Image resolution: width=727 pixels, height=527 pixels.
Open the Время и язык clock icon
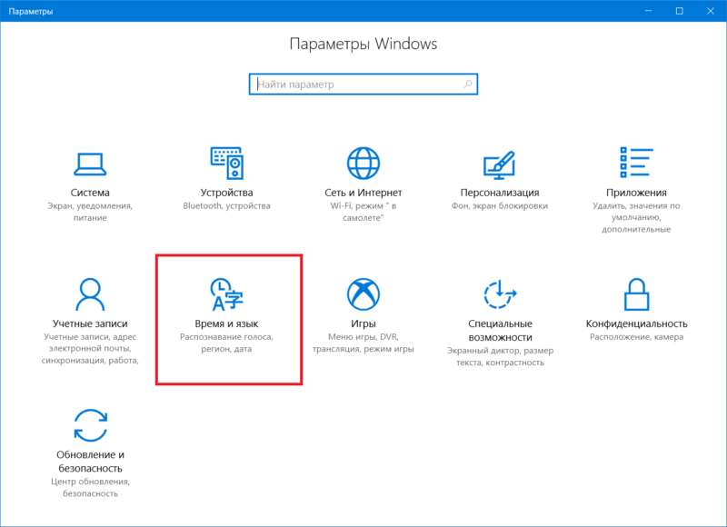coord(226,293)
